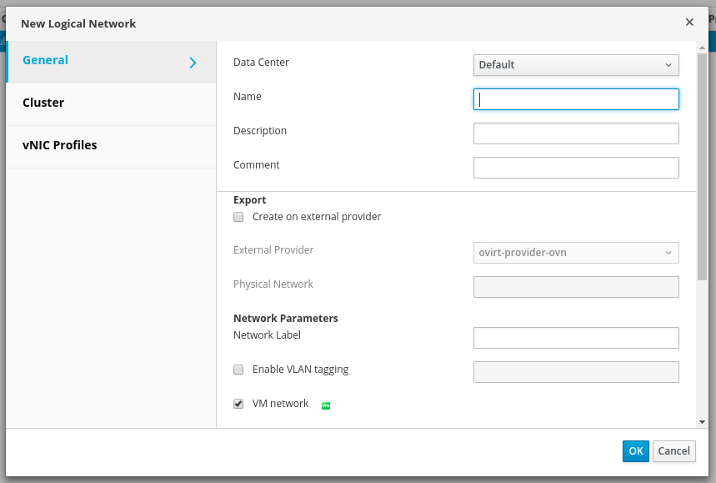Enable Create on external provider checkbox

[x=238, y=217]
